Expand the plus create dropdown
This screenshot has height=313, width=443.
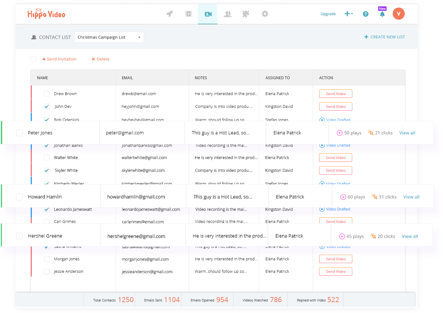tap(349, 14)
